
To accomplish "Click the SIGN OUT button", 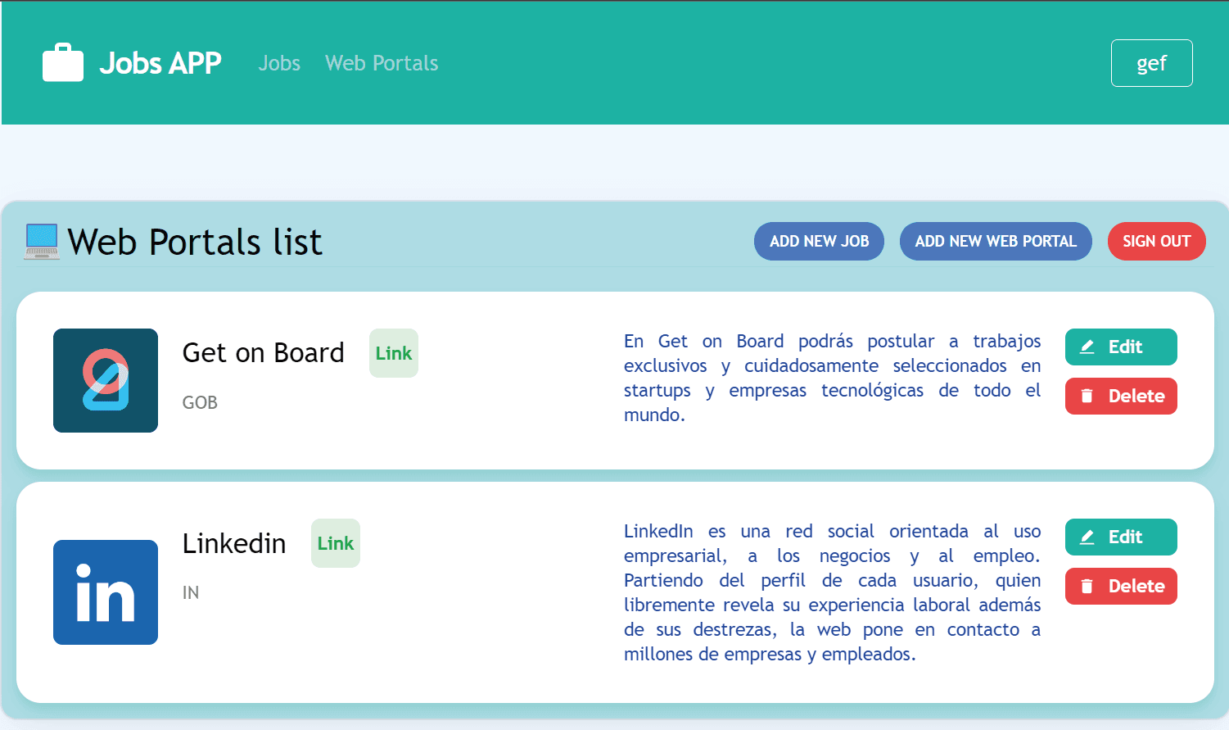I will [x=1156, y=241].
